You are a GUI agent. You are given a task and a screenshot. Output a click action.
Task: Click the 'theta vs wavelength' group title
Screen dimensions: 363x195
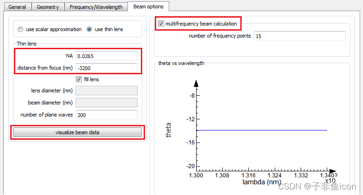[181, 63]
